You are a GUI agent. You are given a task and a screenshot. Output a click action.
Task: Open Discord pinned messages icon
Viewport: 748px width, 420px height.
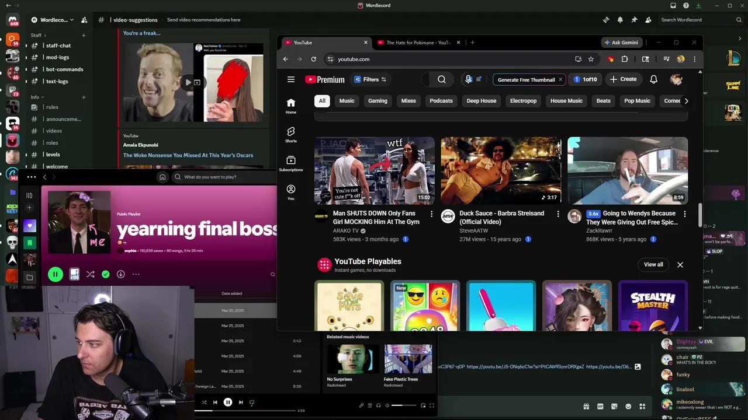pos(634,20)
